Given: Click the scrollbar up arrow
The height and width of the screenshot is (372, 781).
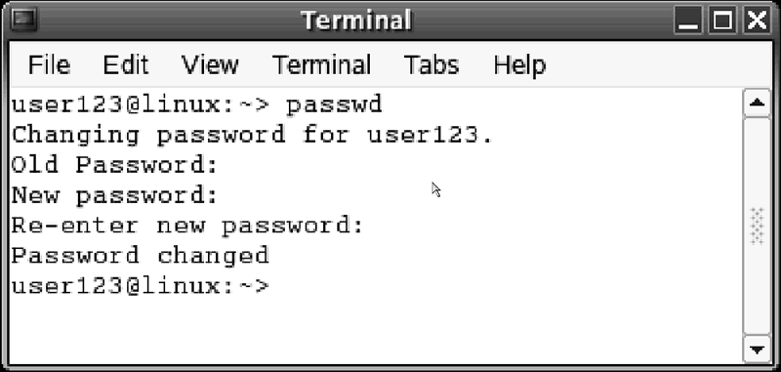Looking at the screenshot, I should coord(757,103).
